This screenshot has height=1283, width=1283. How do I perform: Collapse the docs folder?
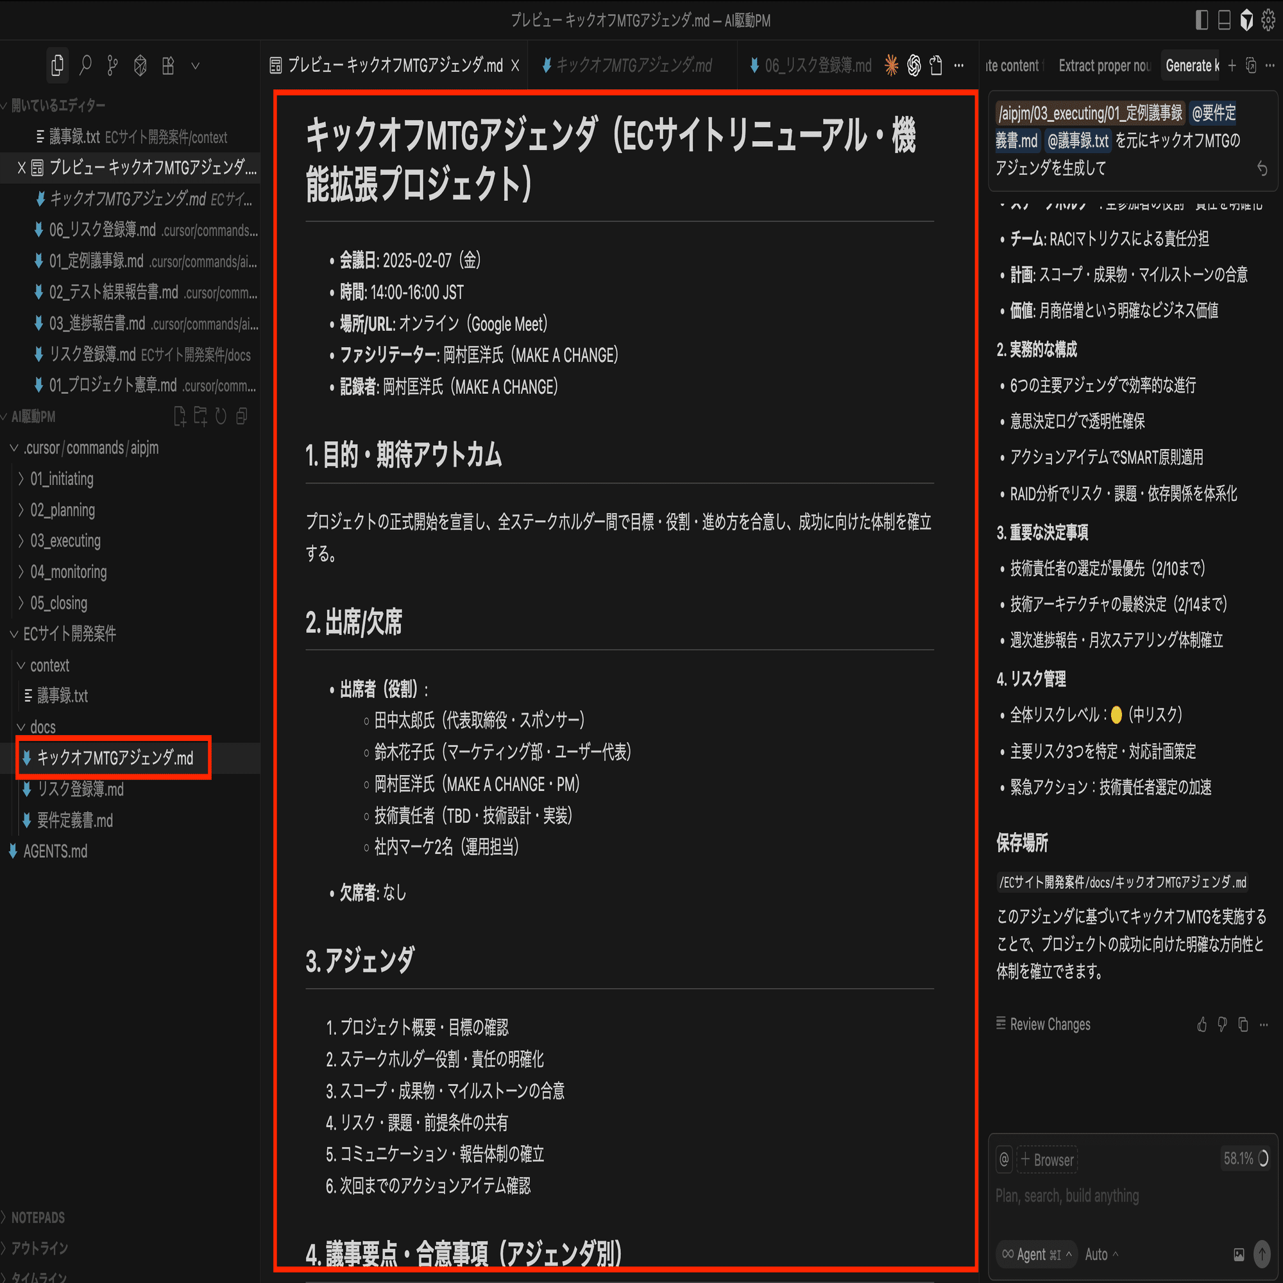pos(42,727)
